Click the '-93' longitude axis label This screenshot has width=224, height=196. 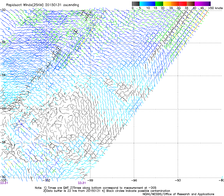(178, 180)
